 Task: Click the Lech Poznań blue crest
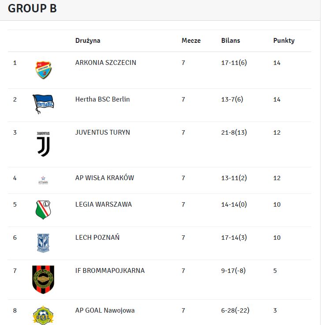(43, 243)
